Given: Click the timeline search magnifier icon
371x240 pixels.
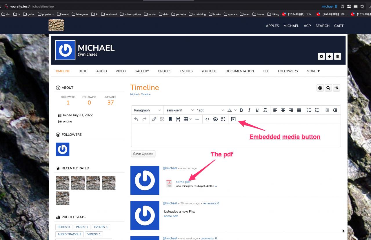Looking at the screenshot, I should 328,88.
